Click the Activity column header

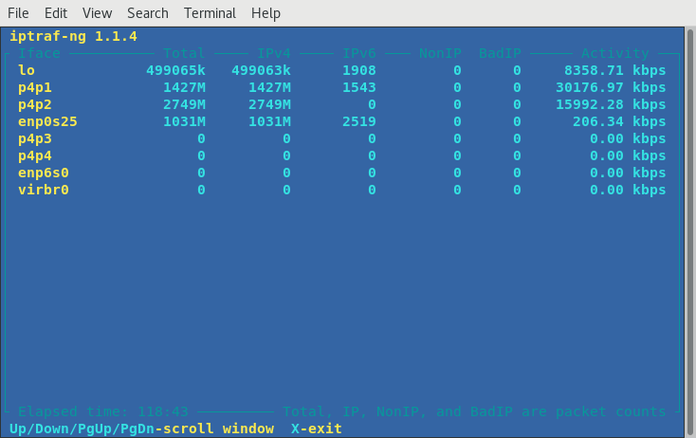pos(615,53)
